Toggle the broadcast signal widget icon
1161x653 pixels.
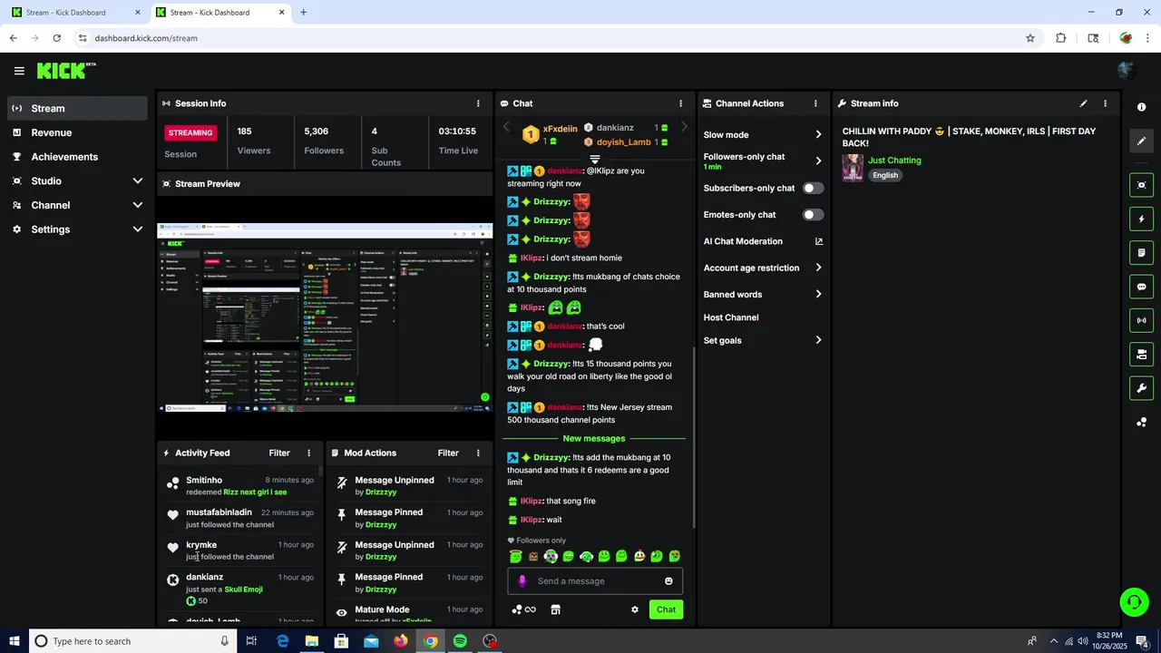click(1141, 320)
